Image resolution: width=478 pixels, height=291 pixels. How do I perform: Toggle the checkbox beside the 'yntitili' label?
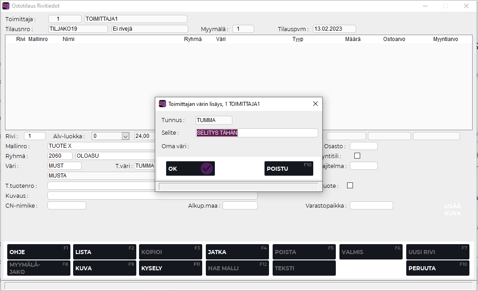pos(357,156)
